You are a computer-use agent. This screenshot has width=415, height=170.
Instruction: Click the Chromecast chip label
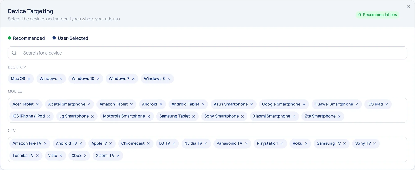(133, 143)
